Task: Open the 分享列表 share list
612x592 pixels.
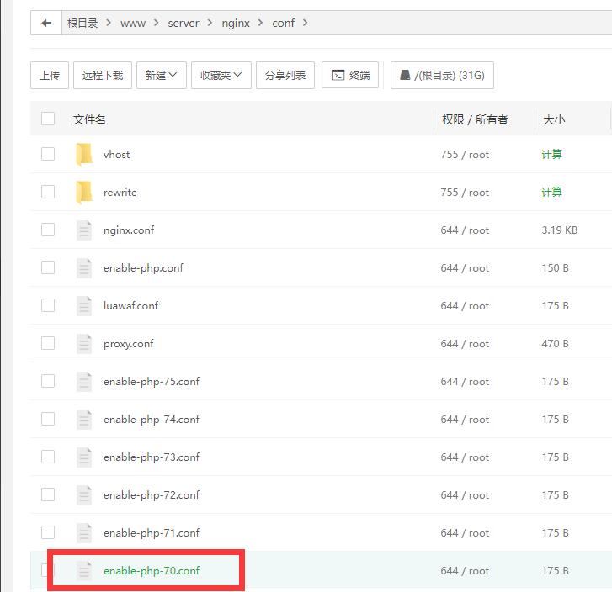Action: (x=285, y=75)
